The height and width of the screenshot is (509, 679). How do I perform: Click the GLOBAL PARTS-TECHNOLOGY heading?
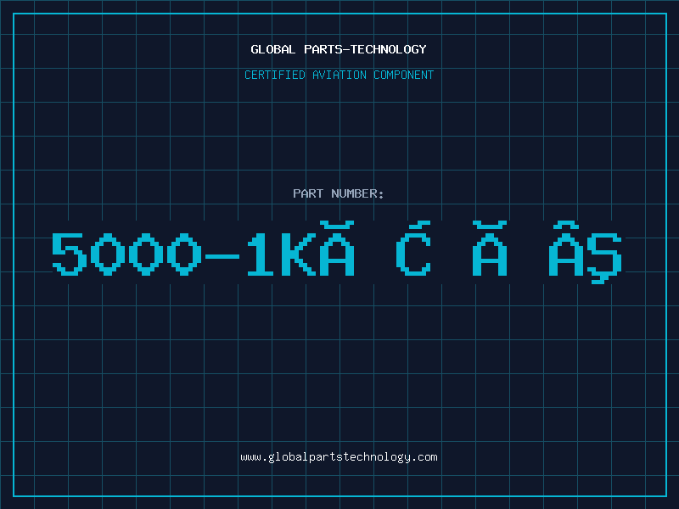point(339,49)
